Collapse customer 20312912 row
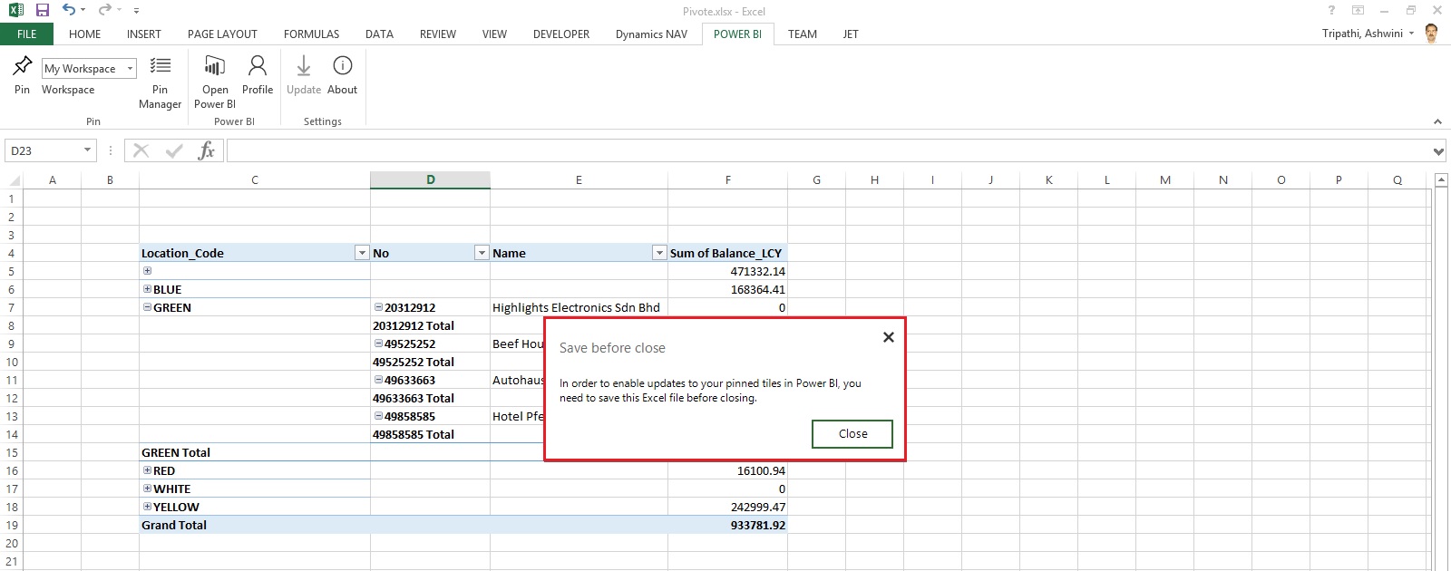 click(x=378, y=307)
